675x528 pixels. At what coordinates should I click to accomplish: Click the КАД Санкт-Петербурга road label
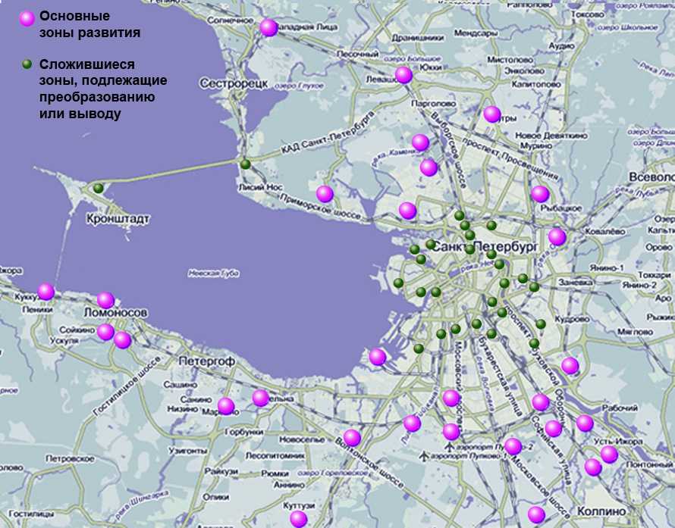click(328, 133)
